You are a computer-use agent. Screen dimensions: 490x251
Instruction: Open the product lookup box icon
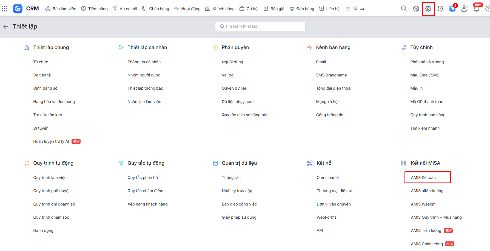click(x=416, y=9)
